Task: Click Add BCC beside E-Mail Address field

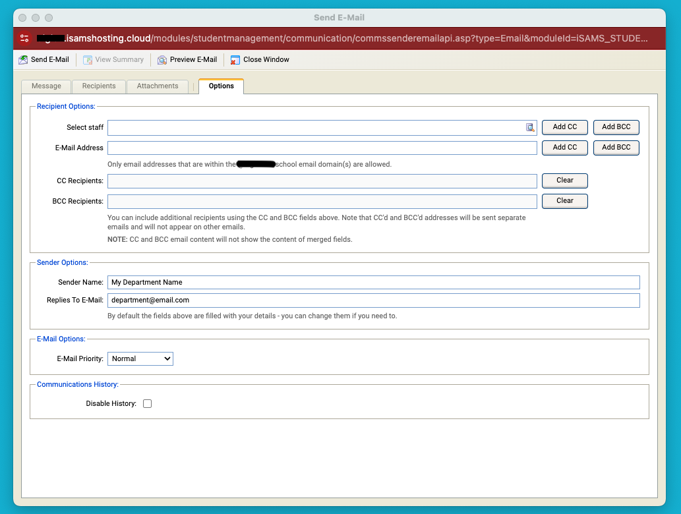Action: [x=616, y=148]
